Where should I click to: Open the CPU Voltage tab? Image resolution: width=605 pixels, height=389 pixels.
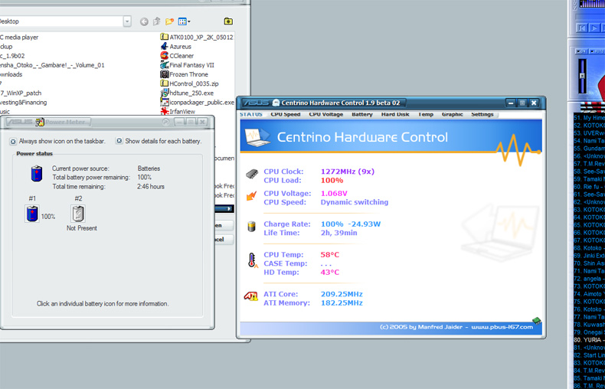pyautogui.click(x=325, y=114)
